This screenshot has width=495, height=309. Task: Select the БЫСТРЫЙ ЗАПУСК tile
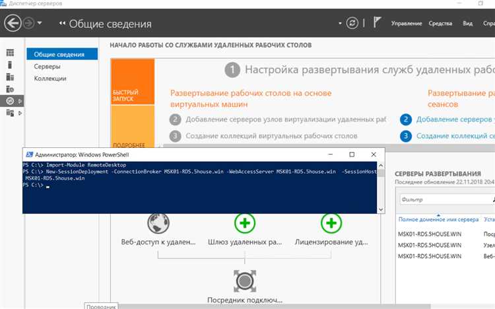point(133,81)
